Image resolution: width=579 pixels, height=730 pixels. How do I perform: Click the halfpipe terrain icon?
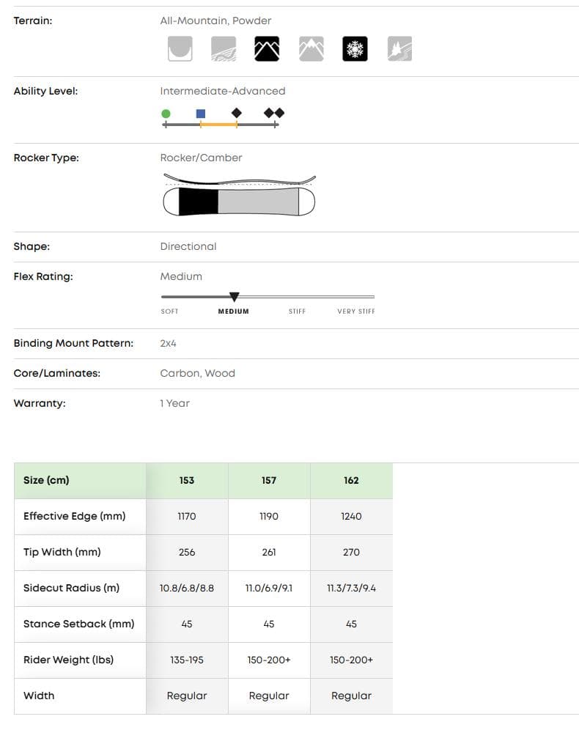click(x=180, y=48)
